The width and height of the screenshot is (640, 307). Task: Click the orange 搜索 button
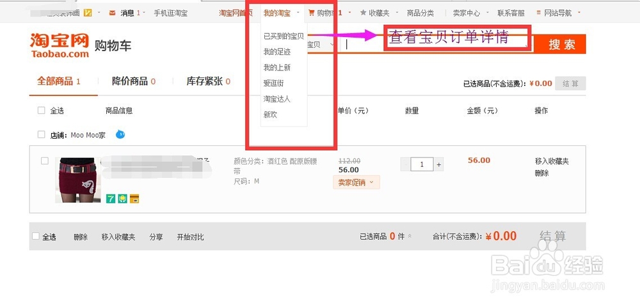(561, 44)
